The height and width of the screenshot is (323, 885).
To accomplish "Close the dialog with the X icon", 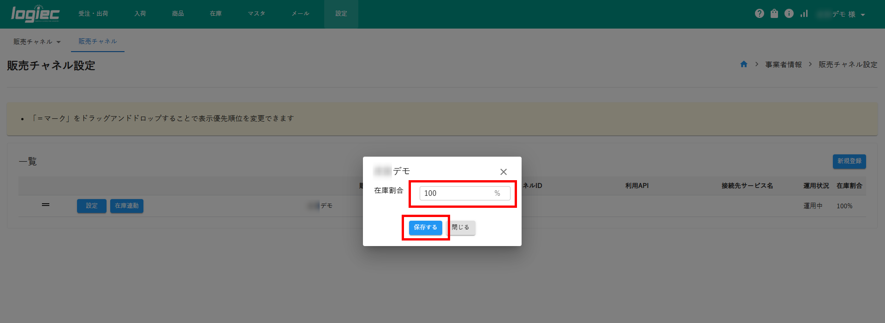I will coord(503,172).
